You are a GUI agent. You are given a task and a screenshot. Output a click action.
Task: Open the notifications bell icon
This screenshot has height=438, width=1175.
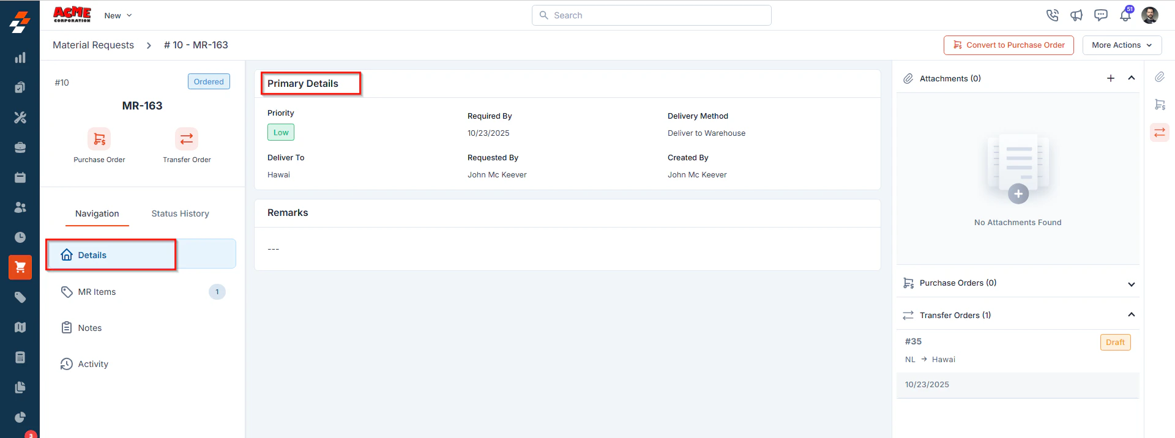tap(1125, 15)
